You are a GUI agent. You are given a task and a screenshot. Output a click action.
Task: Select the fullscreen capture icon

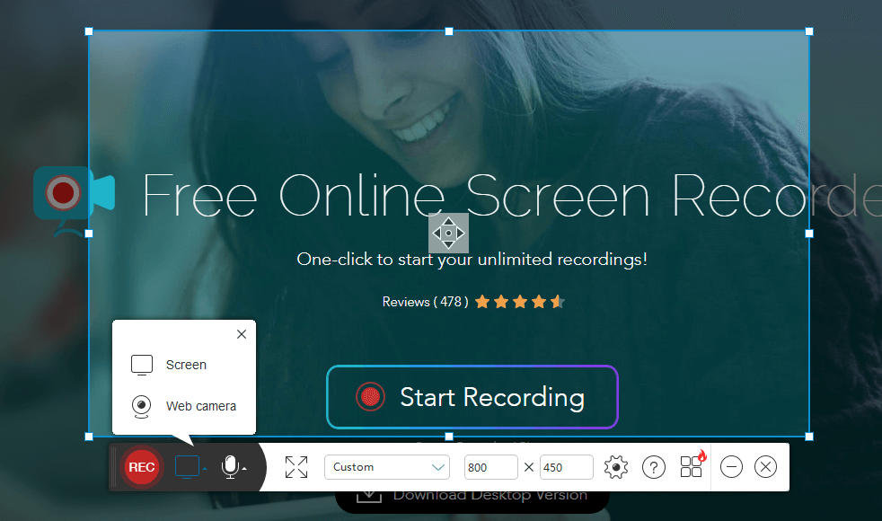click(x=296, y=466)
